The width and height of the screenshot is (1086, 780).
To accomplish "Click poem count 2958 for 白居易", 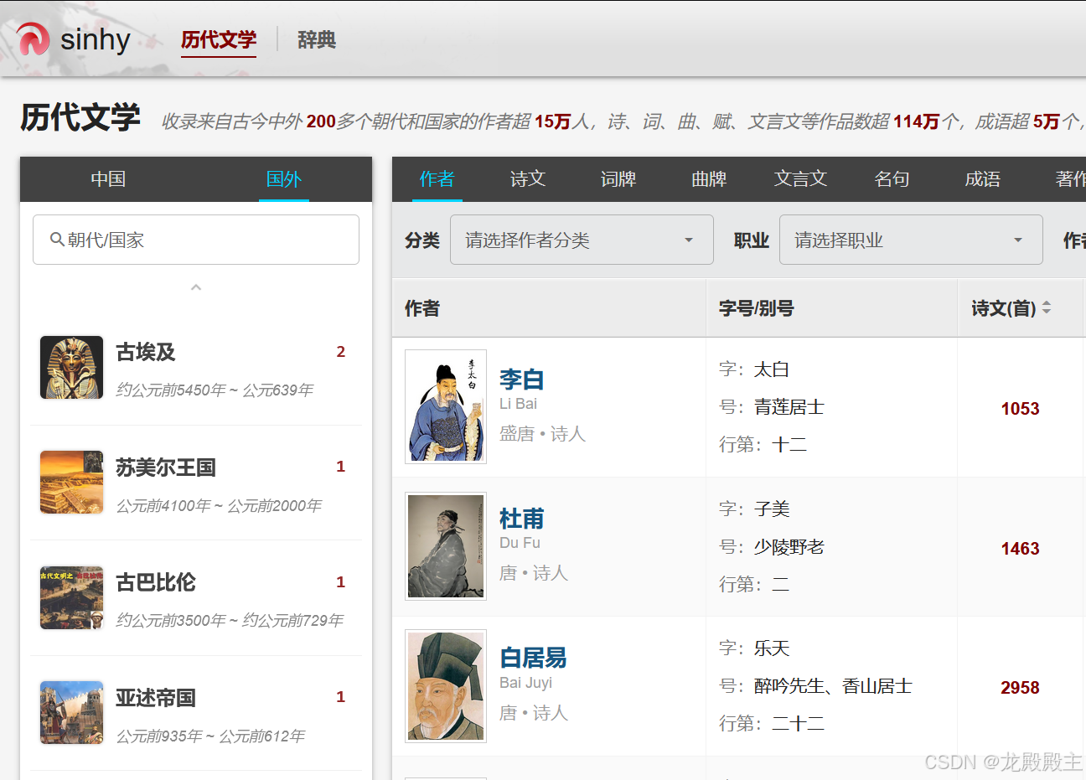I will (1020, 688).
